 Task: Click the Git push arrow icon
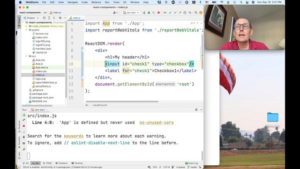coord(180,13)
